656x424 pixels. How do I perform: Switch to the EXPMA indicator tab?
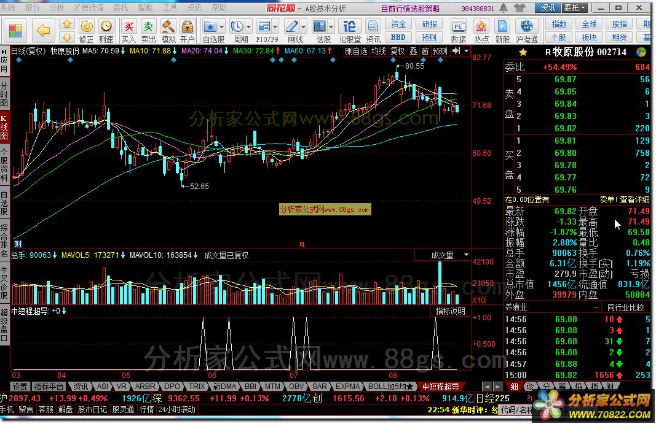pos(347,387)
